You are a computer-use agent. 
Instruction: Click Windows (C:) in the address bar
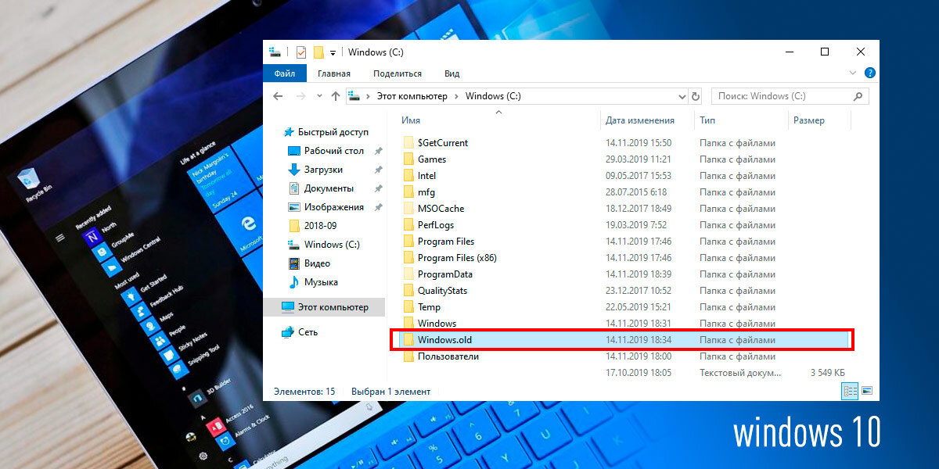pos(493,96)
